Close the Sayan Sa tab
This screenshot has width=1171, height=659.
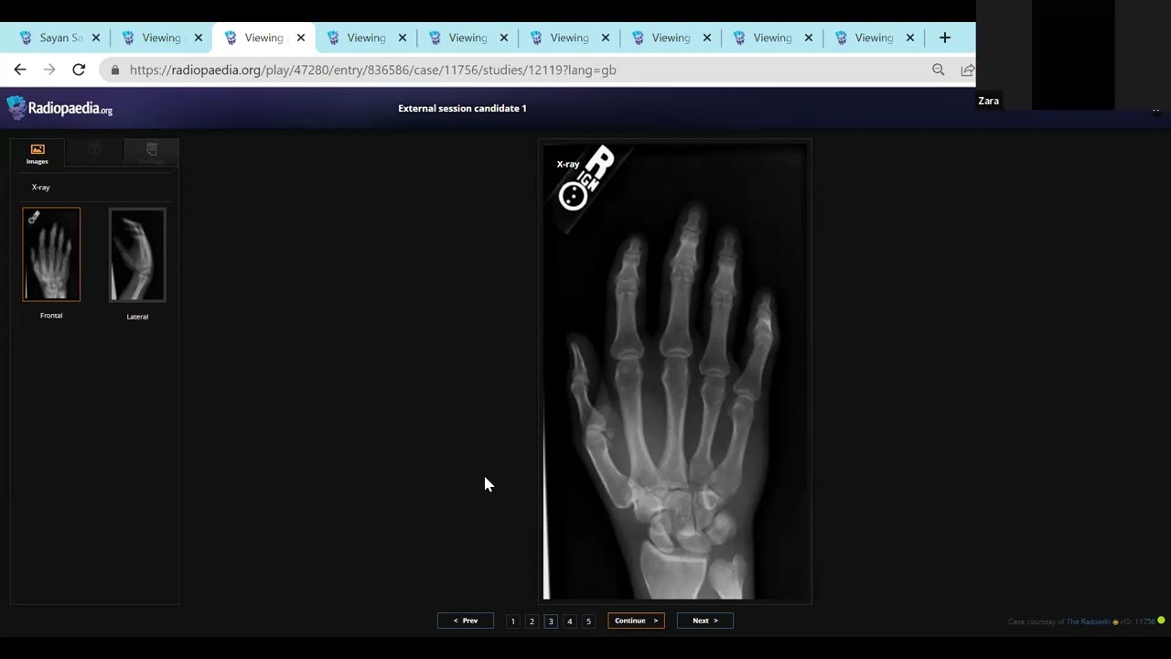pyautogui.click(x=96, y=38)
